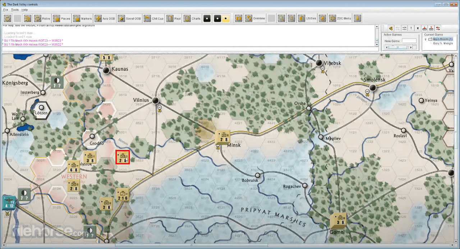Click the Smolensk city marker

tap(373, 88)
